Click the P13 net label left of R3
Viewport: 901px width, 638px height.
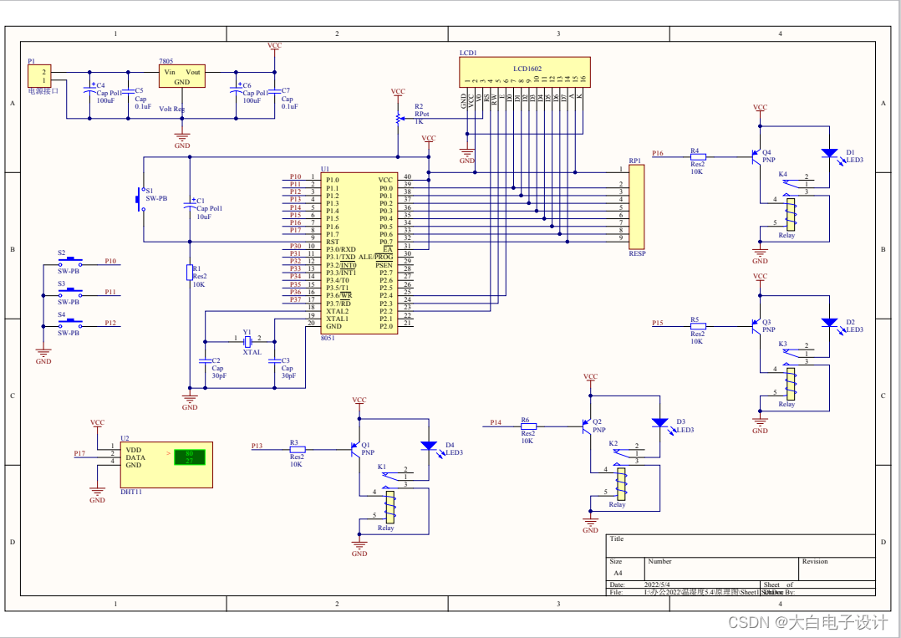click(257, 446)
